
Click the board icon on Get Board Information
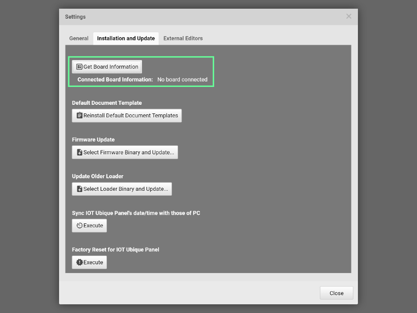click(x=79, y=67)
